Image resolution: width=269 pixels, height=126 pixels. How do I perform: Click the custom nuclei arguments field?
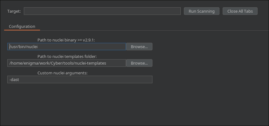[80, 79]
